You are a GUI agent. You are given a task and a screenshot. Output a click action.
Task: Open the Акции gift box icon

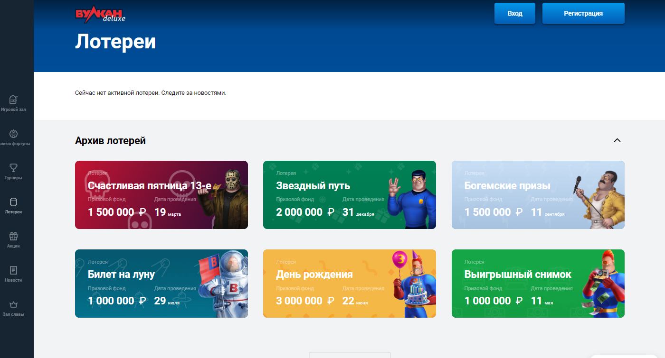pos(13,236)
